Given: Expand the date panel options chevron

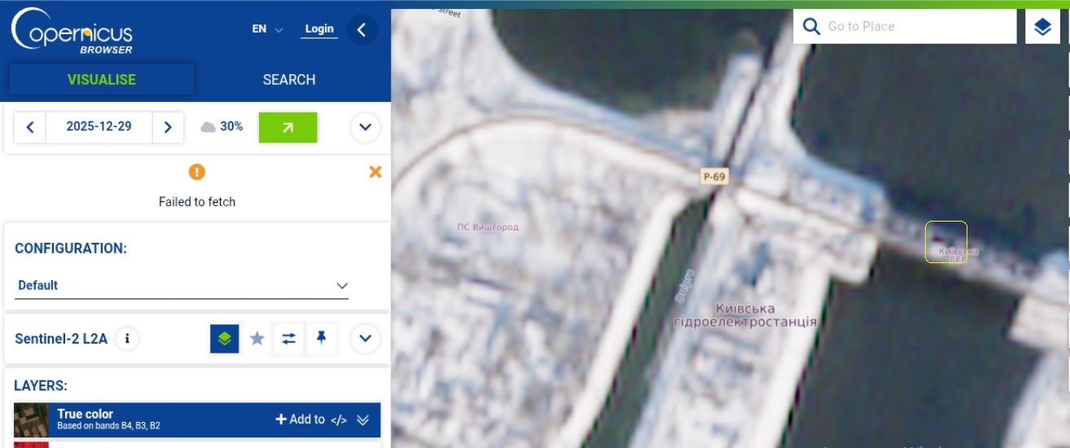Looking at the screenshot, I should click(365, 127).
